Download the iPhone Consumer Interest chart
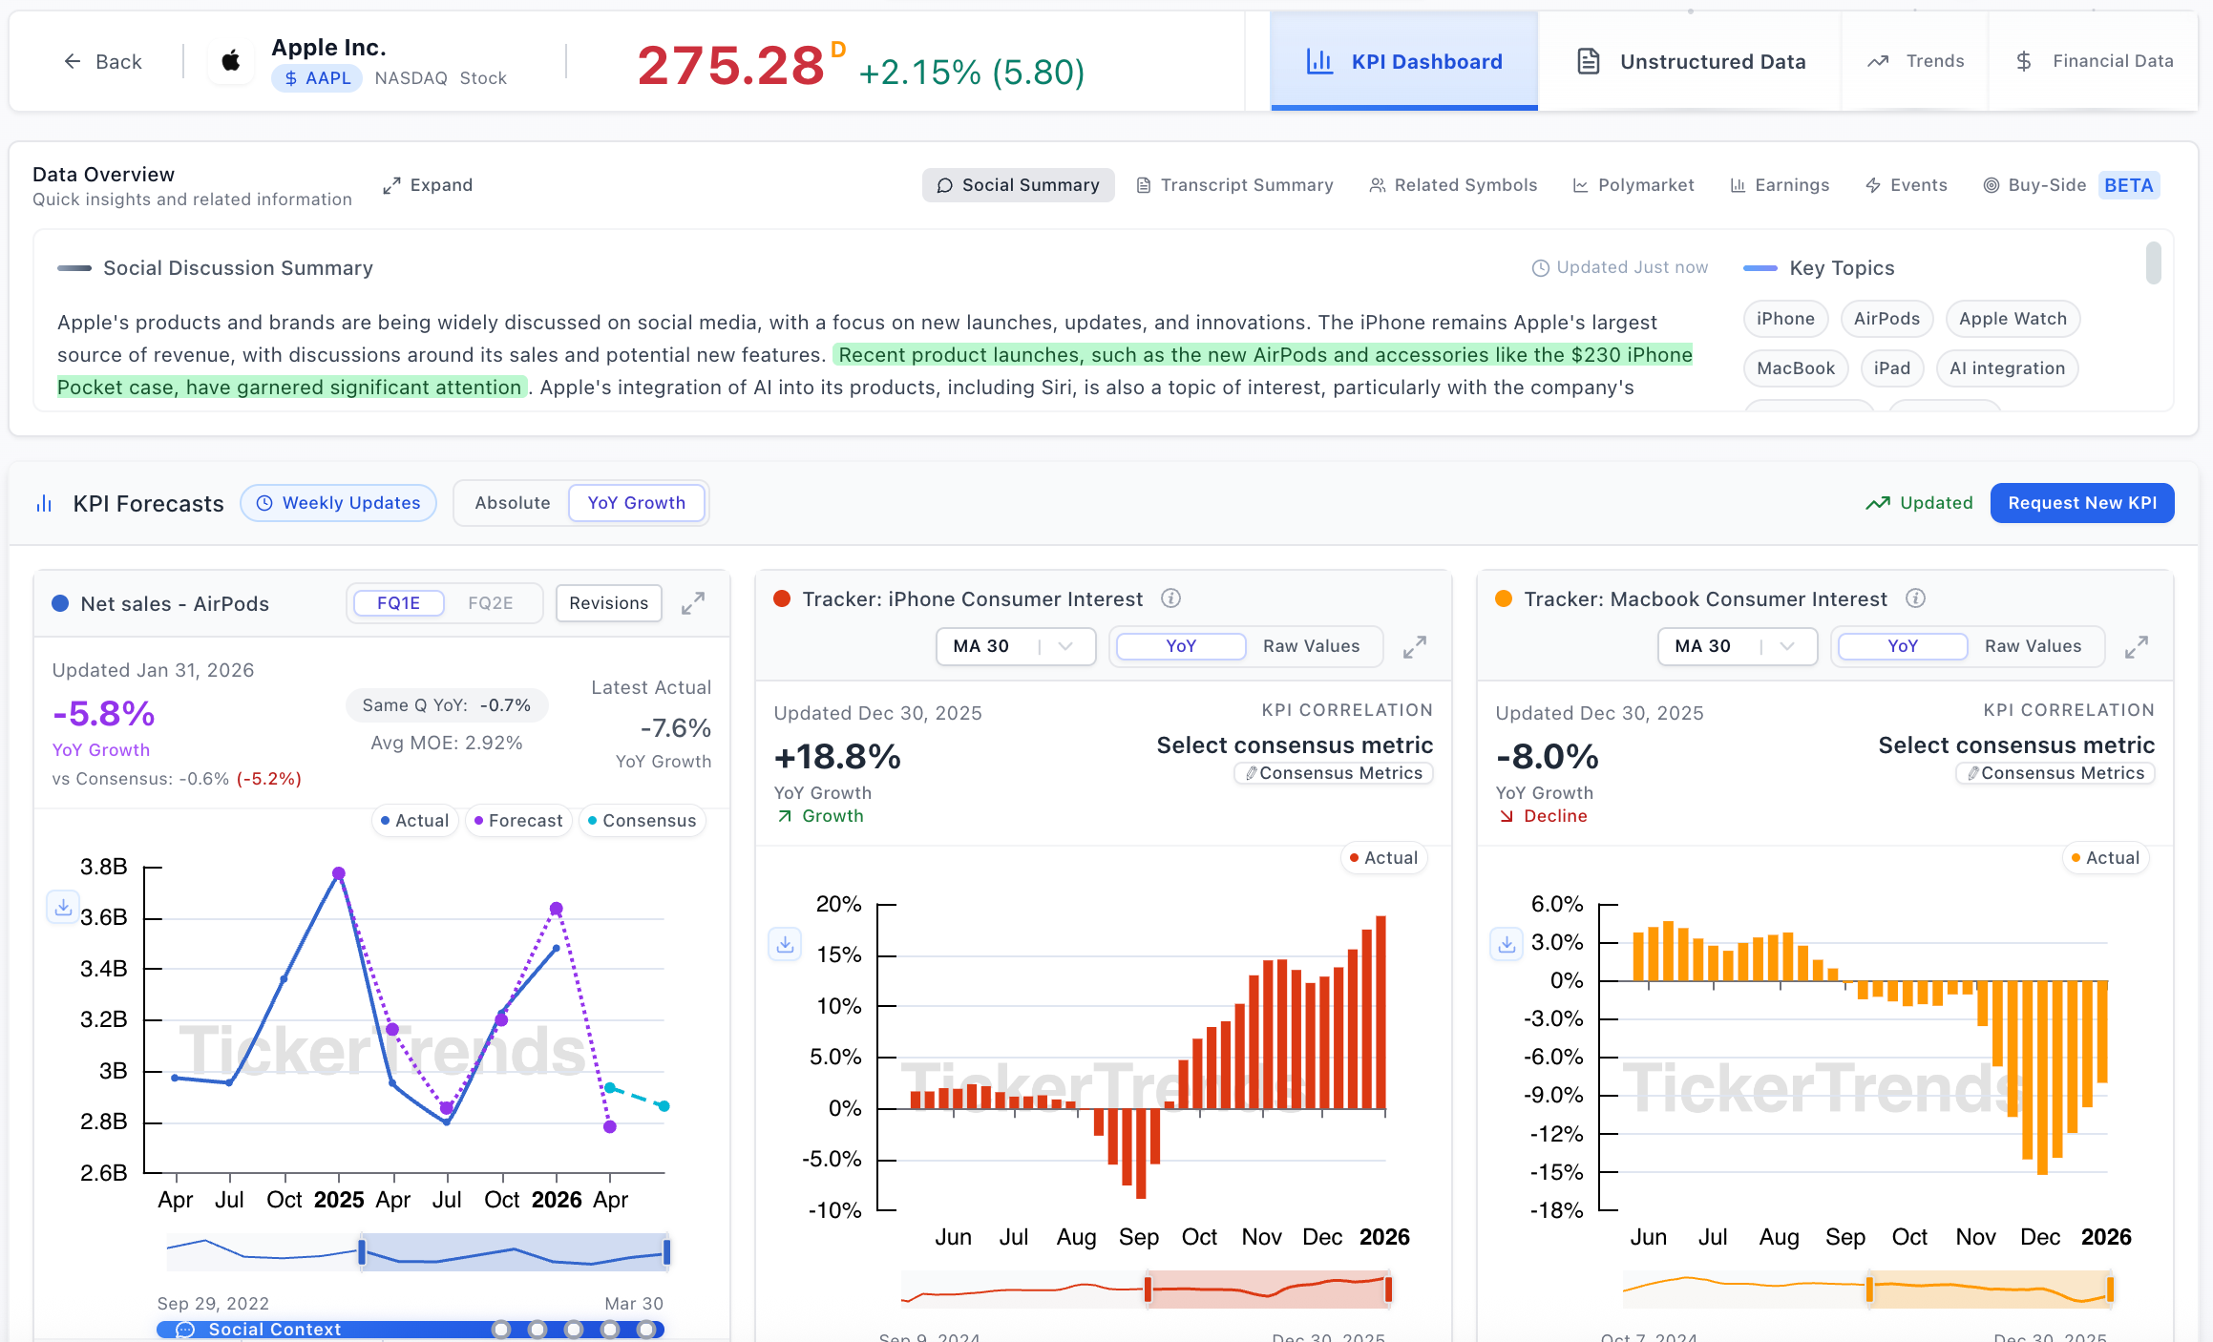Image resolution: width=2213 pixels, height=1342 pixels. pyautogui.click(x=785, y=944)
